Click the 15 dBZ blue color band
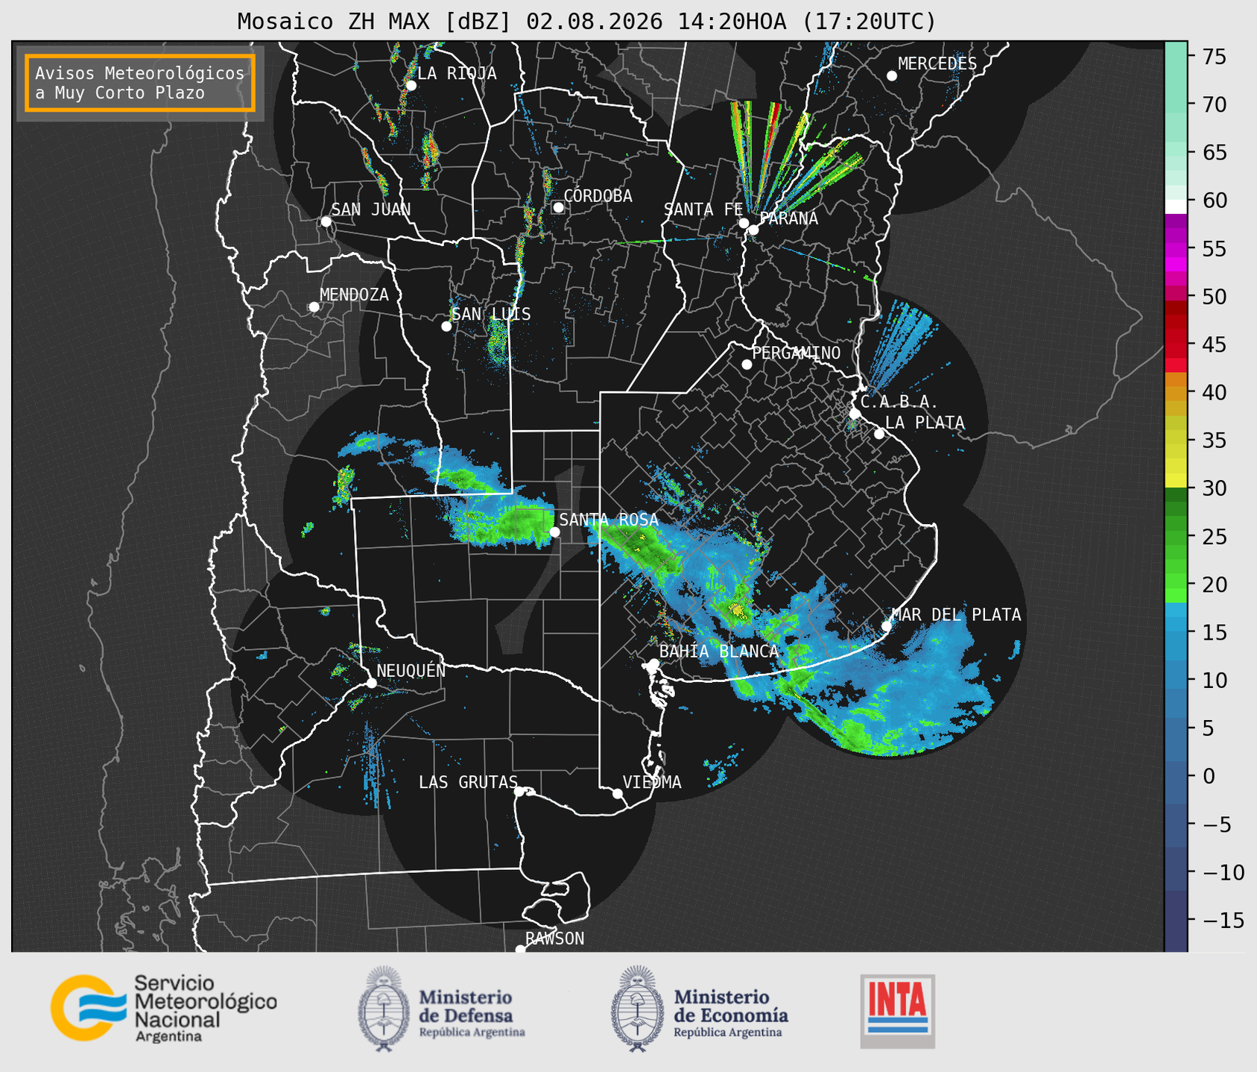Viewport: 1257px width, 1072px height. (1176, 632)
